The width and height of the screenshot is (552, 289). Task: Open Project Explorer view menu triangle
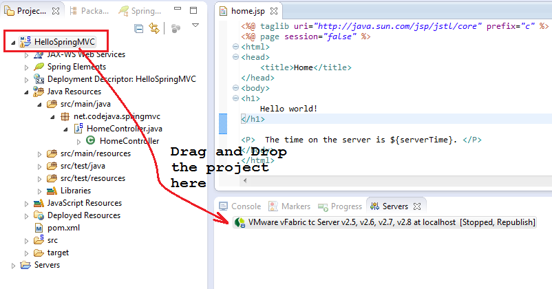(x=195, y=25)
